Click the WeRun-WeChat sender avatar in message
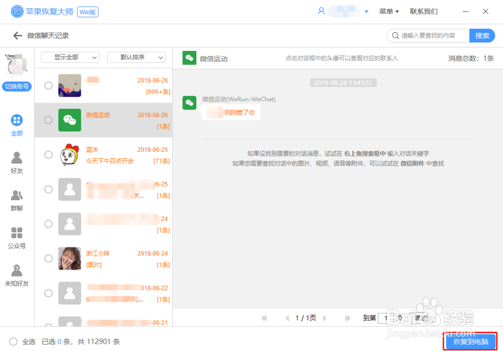Image resolution: width=503 pixels, height=351 pixels. click(189, 103)
